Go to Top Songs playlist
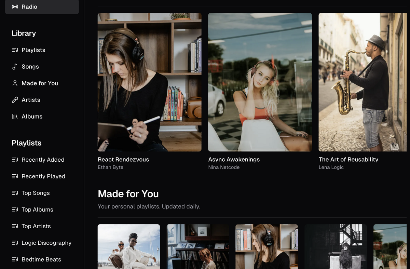This screenshot has width=410, height=269. [x=36, y=193]
